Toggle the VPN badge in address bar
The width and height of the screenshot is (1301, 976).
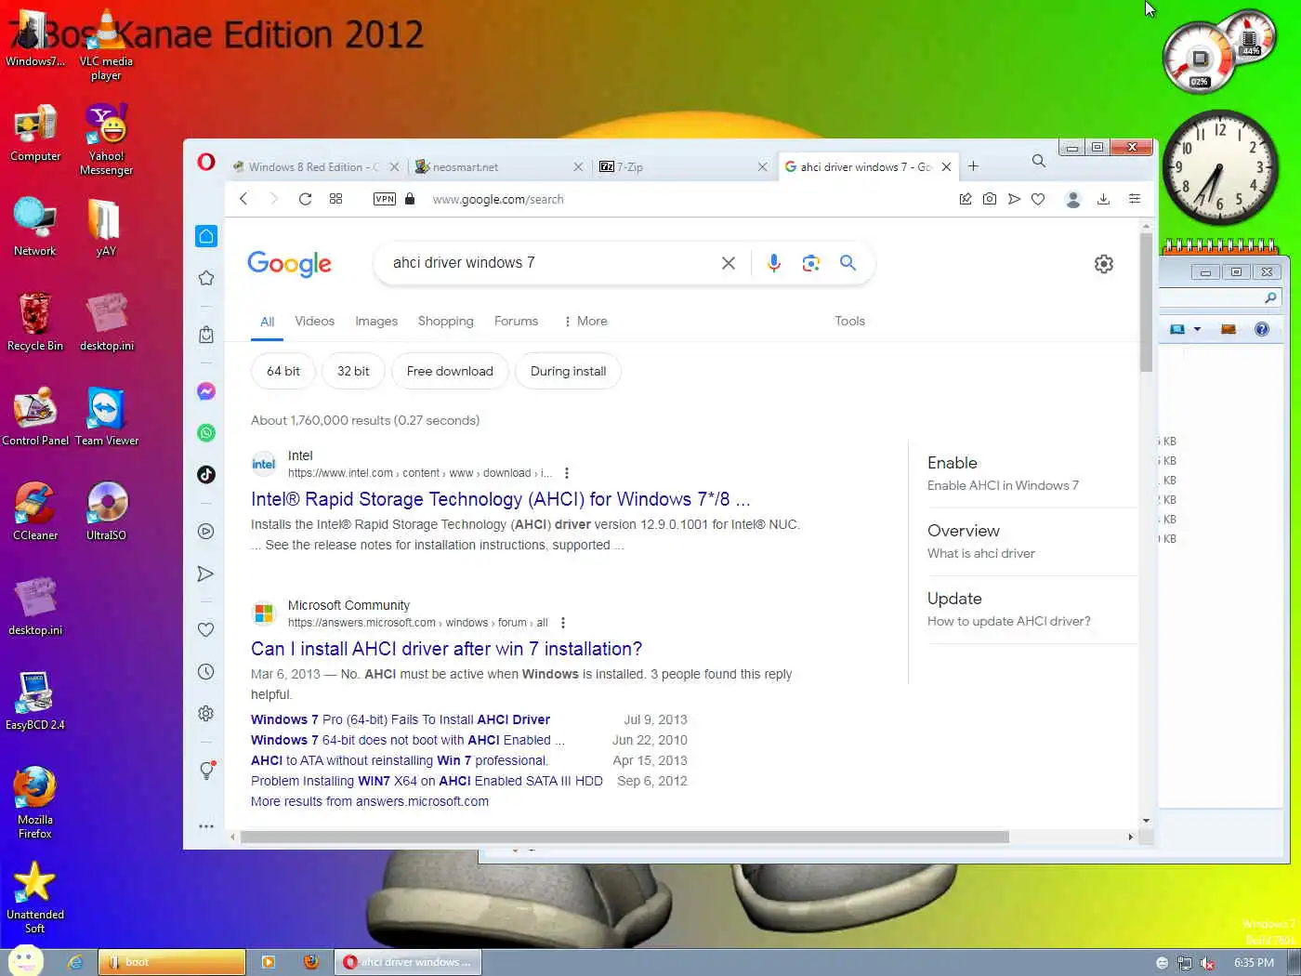pyautogui.click(x=385, y=199)
